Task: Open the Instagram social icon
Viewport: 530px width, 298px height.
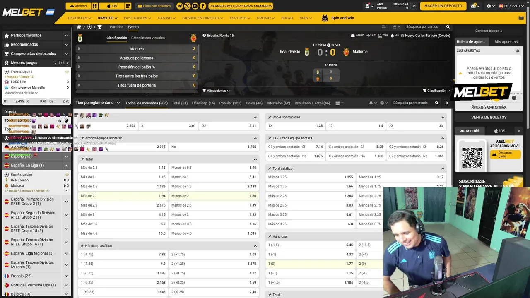Action: pos(195,6)
